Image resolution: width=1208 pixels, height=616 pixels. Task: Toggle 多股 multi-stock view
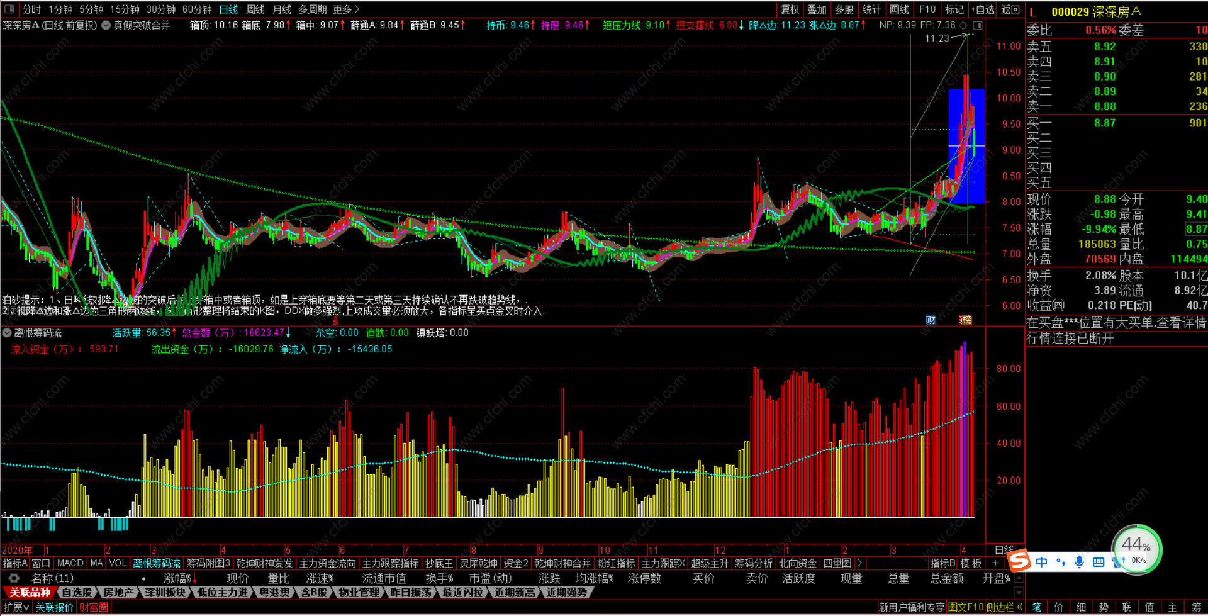(x=844, y=9)
